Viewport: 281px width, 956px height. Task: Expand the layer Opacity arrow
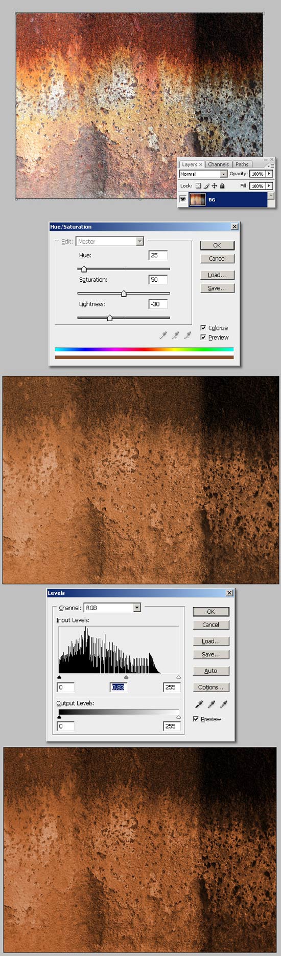point(269,174)
